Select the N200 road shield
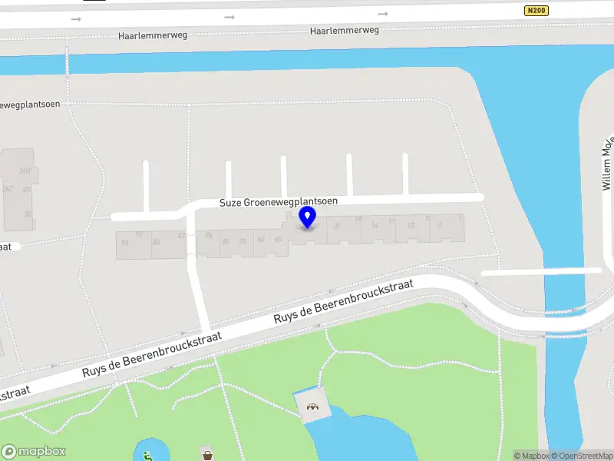Viewport: 614px width, 461px height. 536,11
